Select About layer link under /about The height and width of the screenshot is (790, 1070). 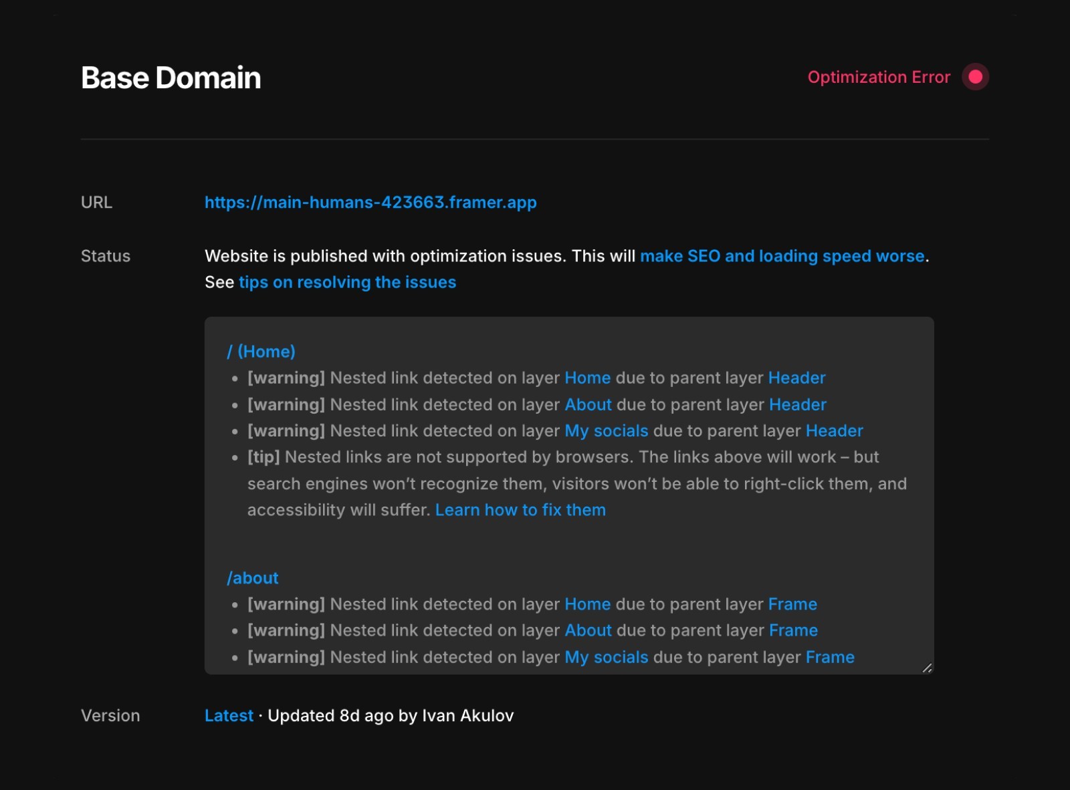click(588, 630)
